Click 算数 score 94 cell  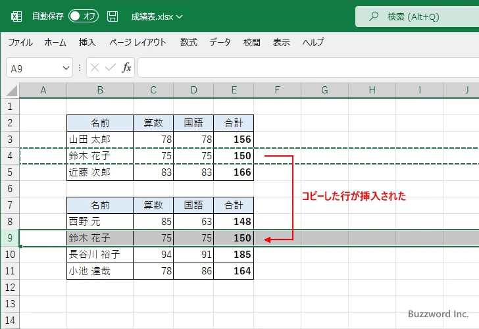pos(153,255)
